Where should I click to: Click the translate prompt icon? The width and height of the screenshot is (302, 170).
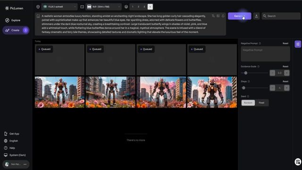213,16
